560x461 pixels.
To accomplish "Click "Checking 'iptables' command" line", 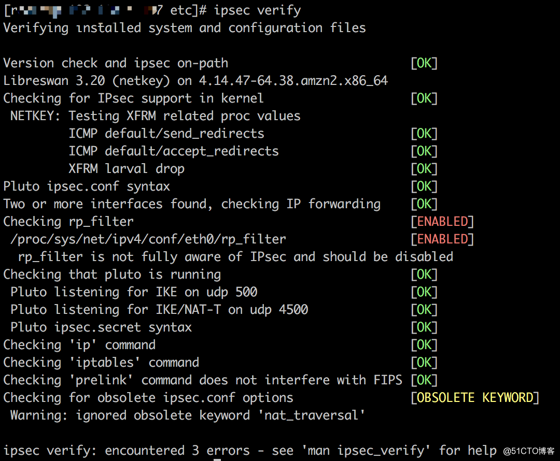I will (101, 362).
